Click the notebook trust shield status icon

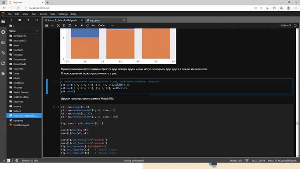(x=247, y=161)
